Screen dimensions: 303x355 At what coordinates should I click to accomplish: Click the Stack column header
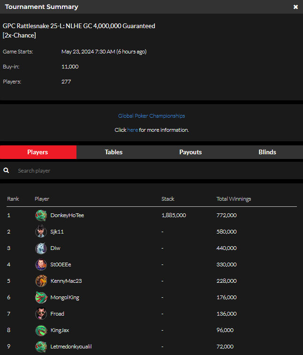[x=168, y=199]
